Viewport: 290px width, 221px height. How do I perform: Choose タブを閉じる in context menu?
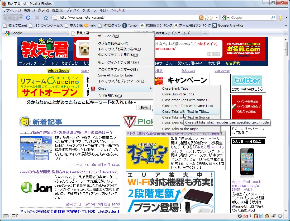coord(122,96)
